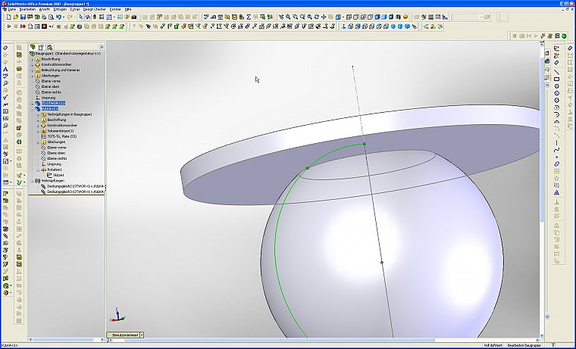The width and height of the screenshot is (576, 349).
Task: Select Volumenkörper(1) folder in tree
Action: [x=60, y=131]
